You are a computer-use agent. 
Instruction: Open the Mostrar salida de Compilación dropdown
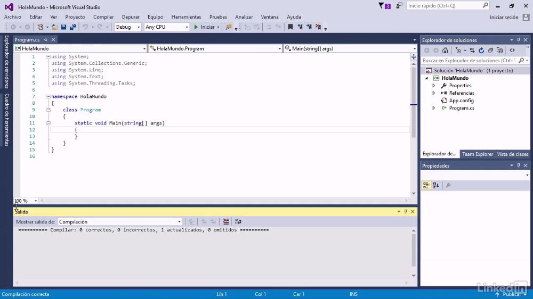point(120,222)
